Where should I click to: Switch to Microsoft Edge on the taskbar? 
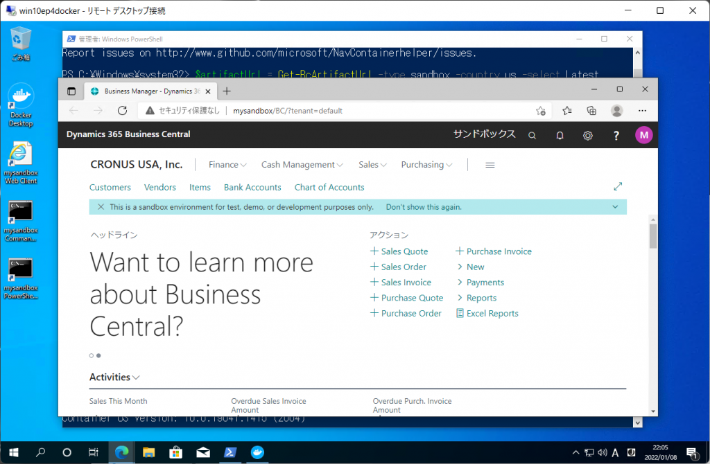121,452
